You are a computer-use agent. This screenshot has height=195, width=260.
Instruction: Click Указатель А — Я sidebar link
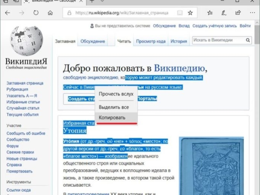22,96
